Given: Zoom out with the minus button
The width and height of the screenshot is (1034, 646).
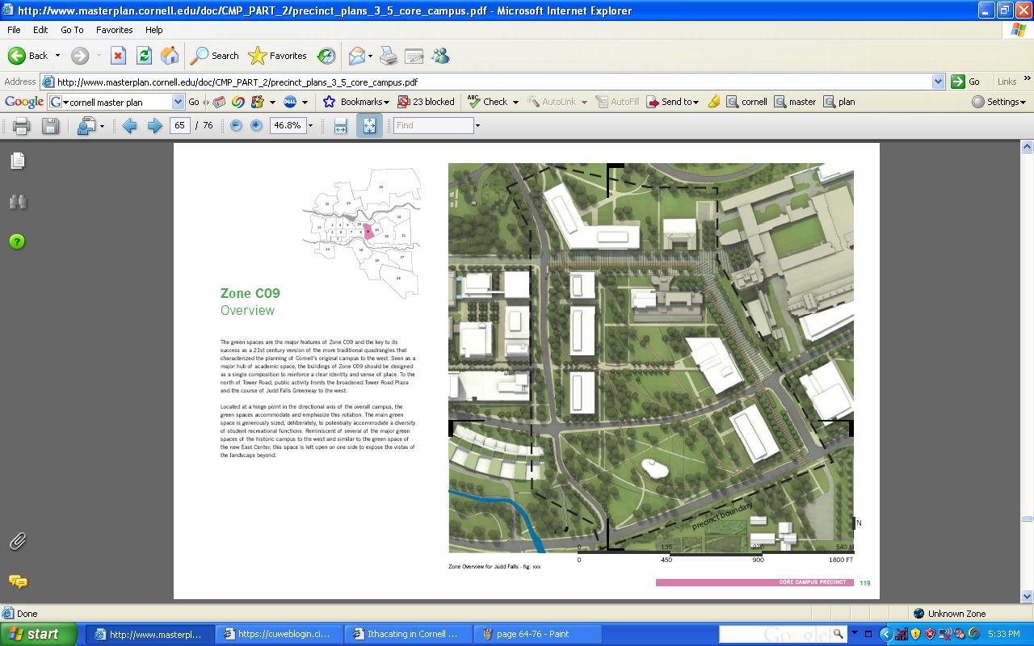Looking at the screenshot, I should [236, 126].
